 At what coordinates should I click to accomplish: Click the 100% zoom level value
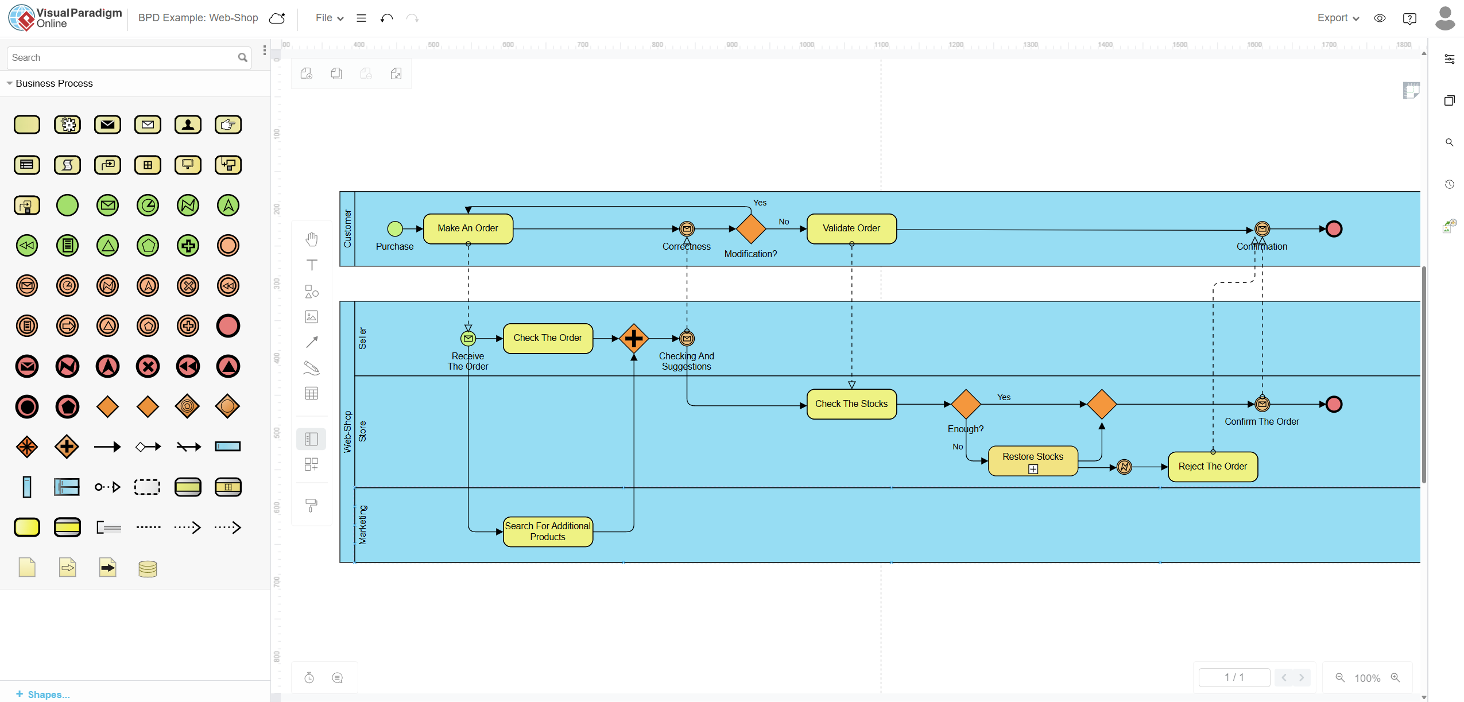[1368, 678]
